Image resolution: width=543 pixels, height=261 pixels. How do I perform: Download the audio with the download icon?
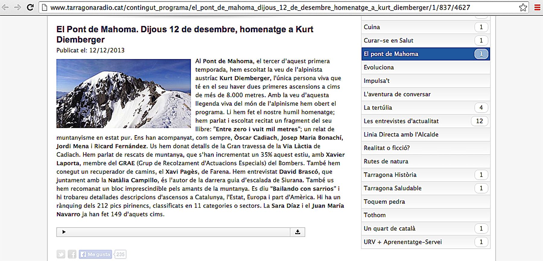[298, 232]
